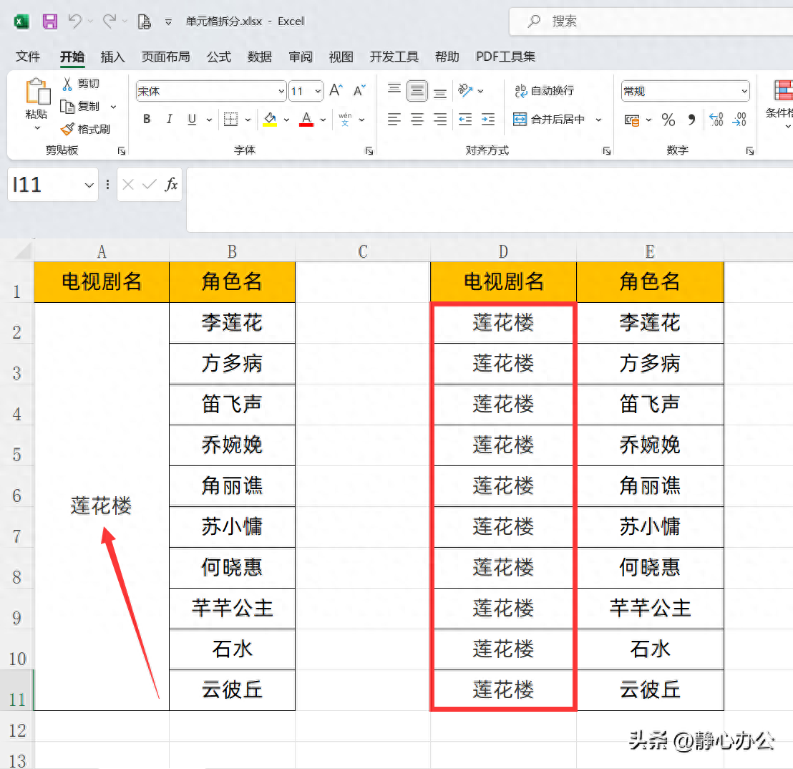The height and width of the screenshot is (769, 793).
Task: Open Font (字体) dialog launcher
Action: (x=369, y=151)
